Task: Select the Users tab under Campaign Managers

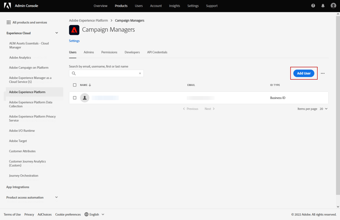Action: point(73,52)
